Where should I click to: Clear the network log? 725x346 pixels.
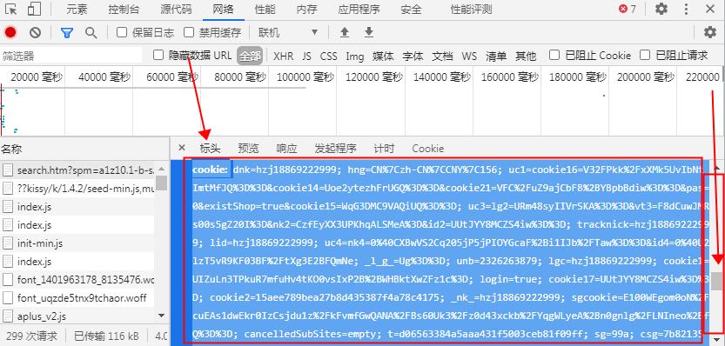pos(35,32)
